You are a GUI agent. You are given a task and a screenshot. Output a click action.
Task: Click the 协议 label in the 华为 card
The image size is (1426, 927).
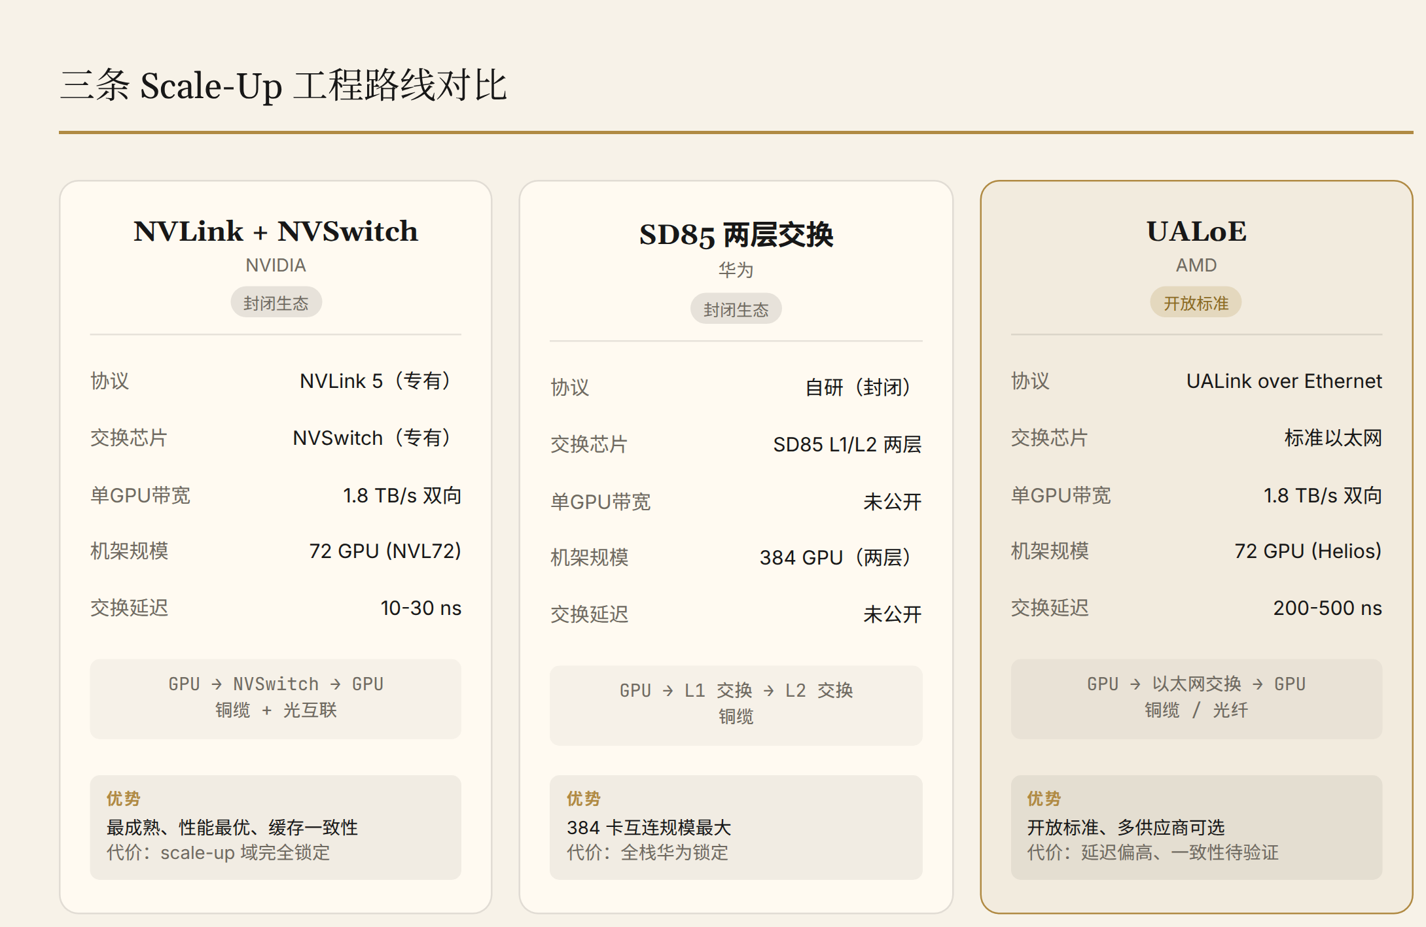pyautogui.click(x=569, y=387)
